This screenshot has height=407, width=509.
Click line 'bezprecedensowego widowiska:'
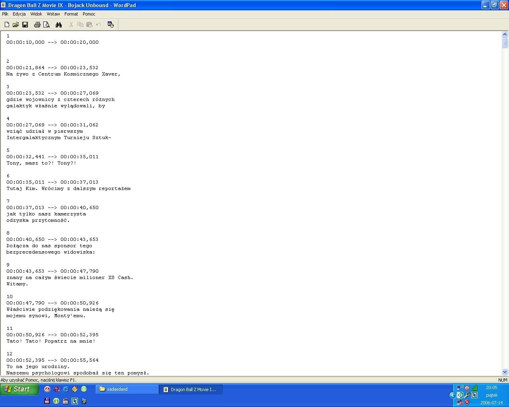[x=51, y=252]
